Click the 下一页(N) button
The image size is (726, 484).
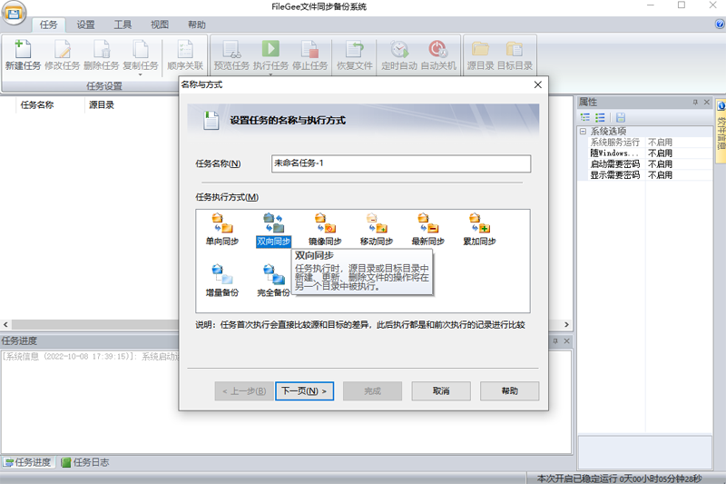[304, 390]
